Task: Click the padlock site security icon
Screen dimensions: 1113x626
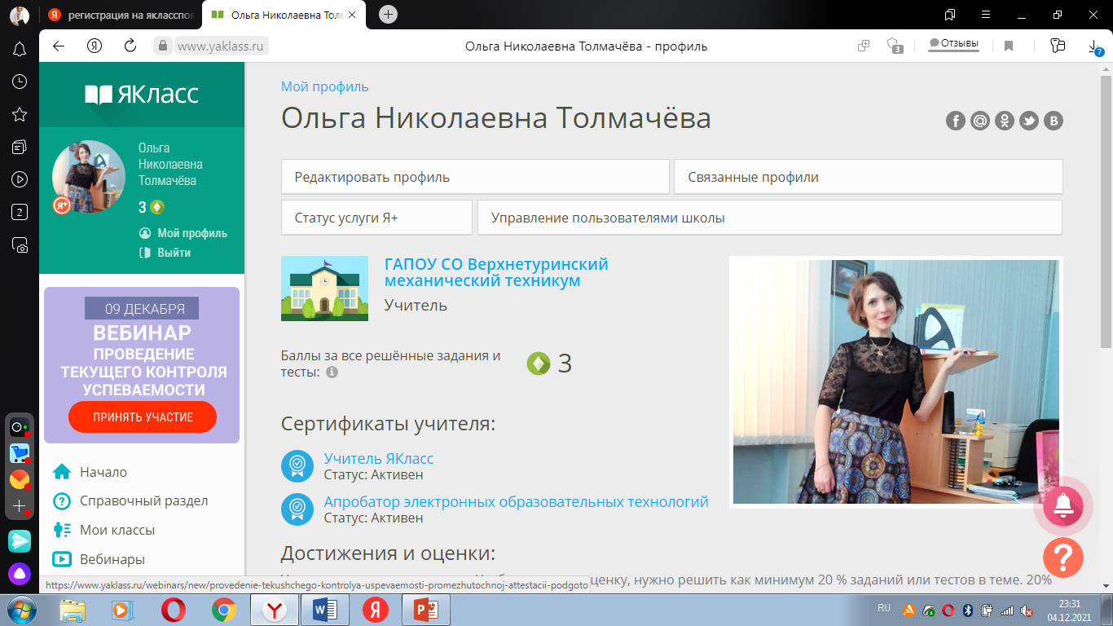Action: 163,46
